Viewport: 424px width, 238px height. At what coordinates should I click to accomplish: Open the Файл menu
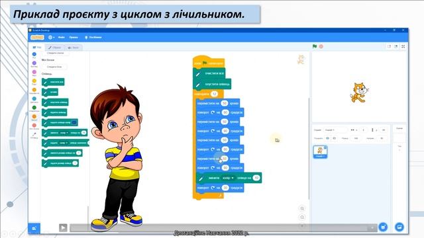62,37
